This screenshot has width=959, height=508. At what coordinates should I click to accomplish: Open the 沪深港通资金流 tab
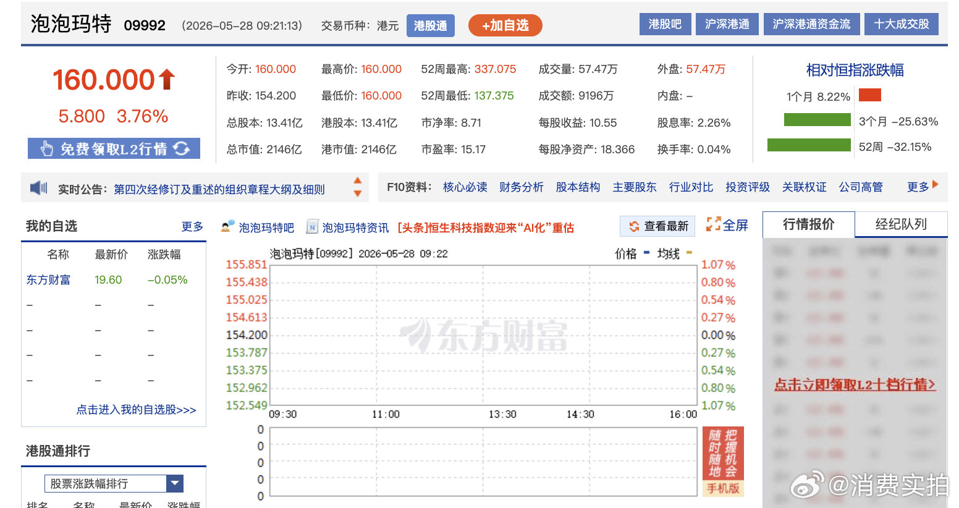tap(811, 24)
